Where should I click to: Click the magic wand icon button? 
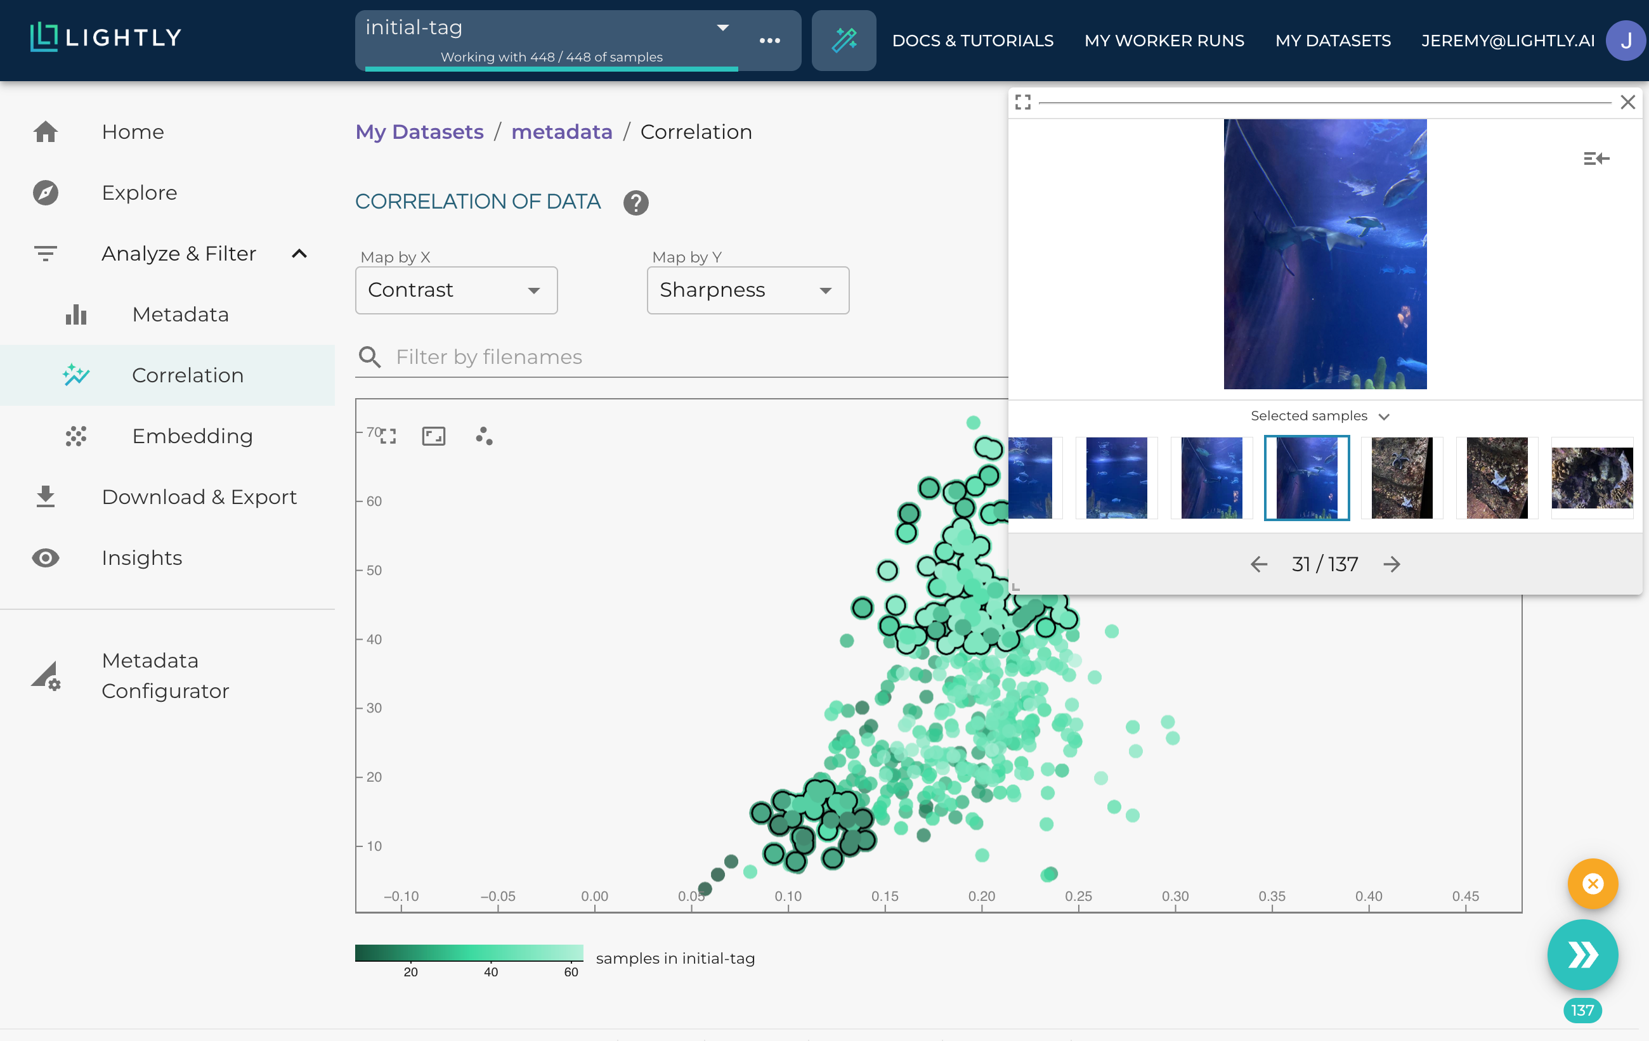click(843, 40)
